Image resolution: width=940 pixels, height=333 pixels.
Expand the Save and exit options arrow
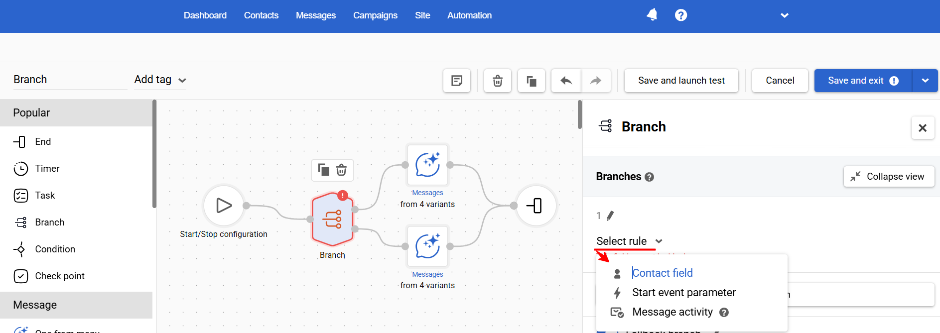click(x=925, y=81)
